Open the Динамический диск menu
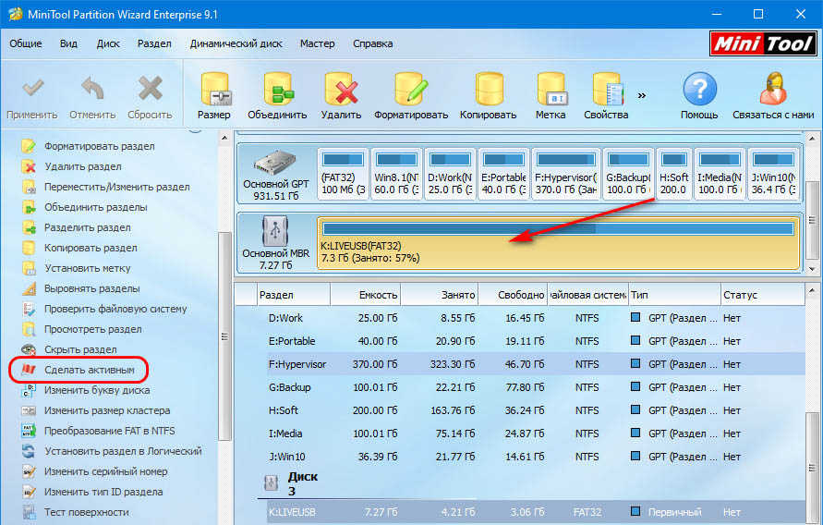The width and height of the screenshot is (823, 525). pos(235,43)
